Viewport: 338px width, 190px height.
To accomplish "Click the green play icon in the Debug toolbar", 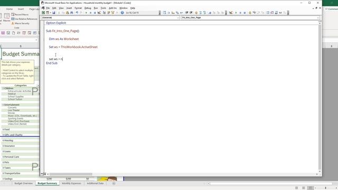I will 236,13.
